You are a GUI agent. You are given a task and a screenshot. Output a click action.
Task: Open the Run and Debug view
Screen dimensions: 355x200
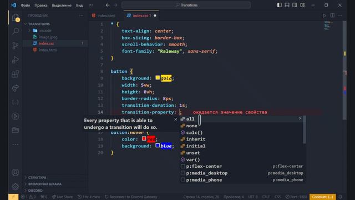click(x=16, y=60)
